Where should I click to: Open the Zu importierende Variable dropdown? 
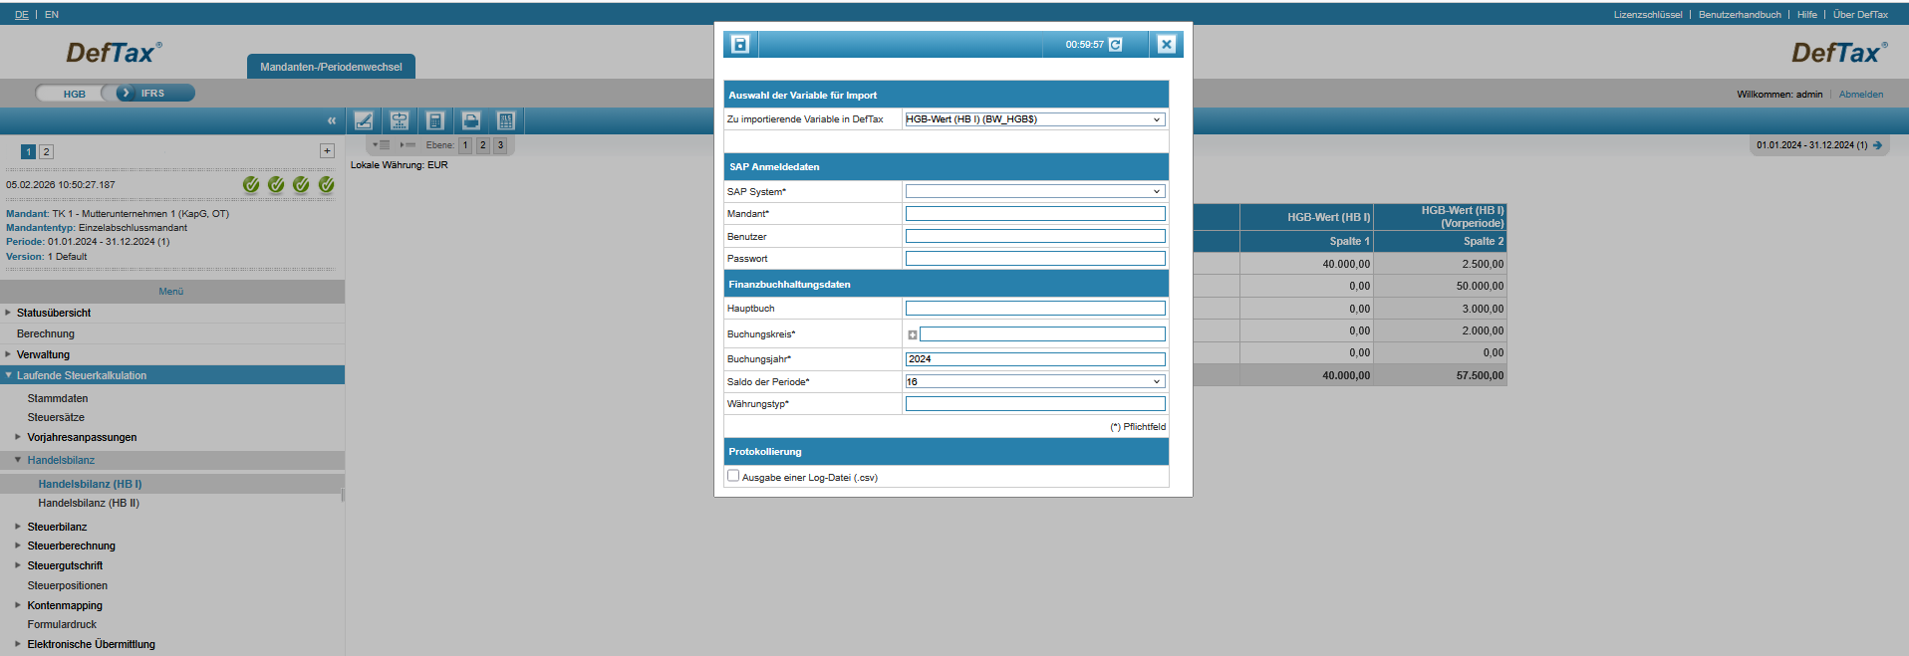coord(1035,119)
